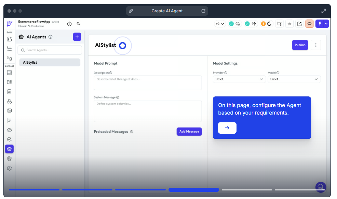Open the storyboard devices icon in the sidebar
This screenshot has width=337, height=199.
(9, 58)
